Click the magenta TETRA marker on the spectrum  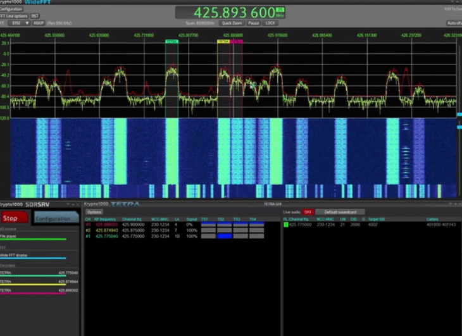236,41
